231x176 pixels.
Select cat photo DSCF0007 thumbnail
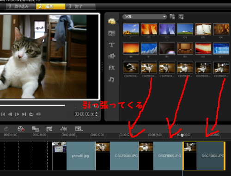coord(221,68)
